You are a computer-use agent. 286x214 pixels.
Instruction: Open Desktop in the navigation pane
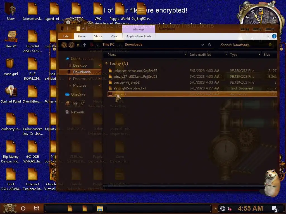80,65
